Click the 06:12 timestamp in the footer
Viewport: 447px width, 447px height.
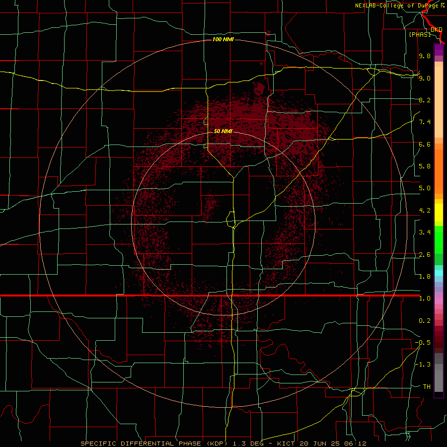coord(355,444)
